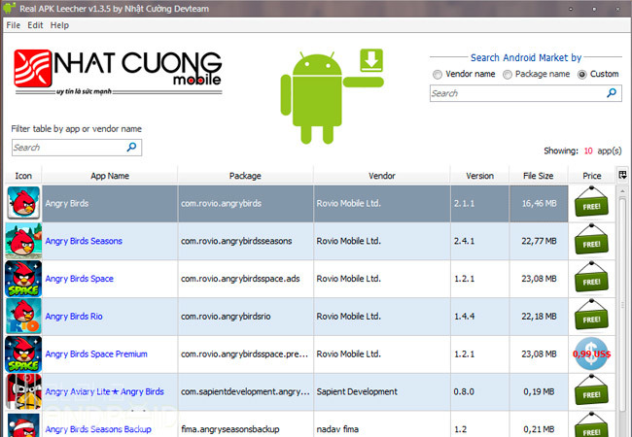Image resolution: width=632 pixels, height=437 pixels.
Task: Sort by Package column header
Action: [245, 176]
